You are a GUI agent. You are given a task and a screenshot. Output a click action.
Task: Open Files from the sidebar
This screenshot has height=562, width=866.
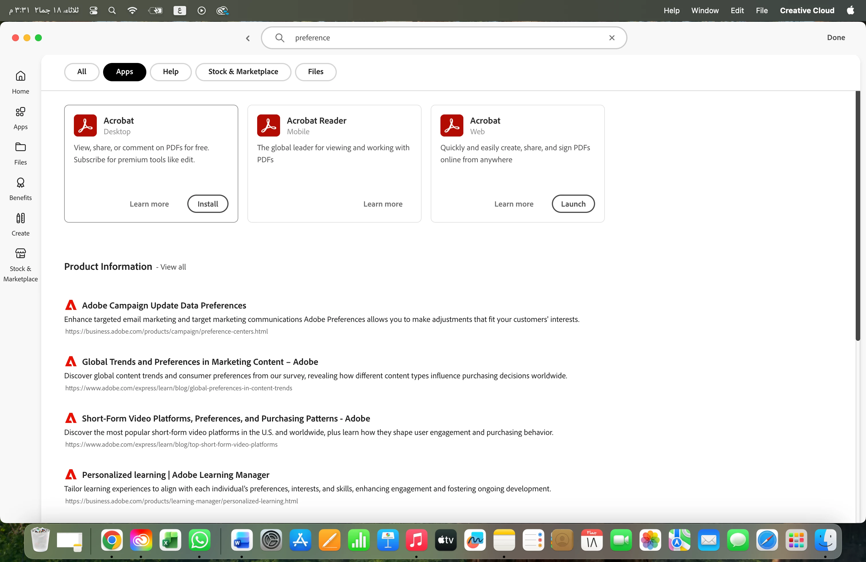[x=20, y=154]
